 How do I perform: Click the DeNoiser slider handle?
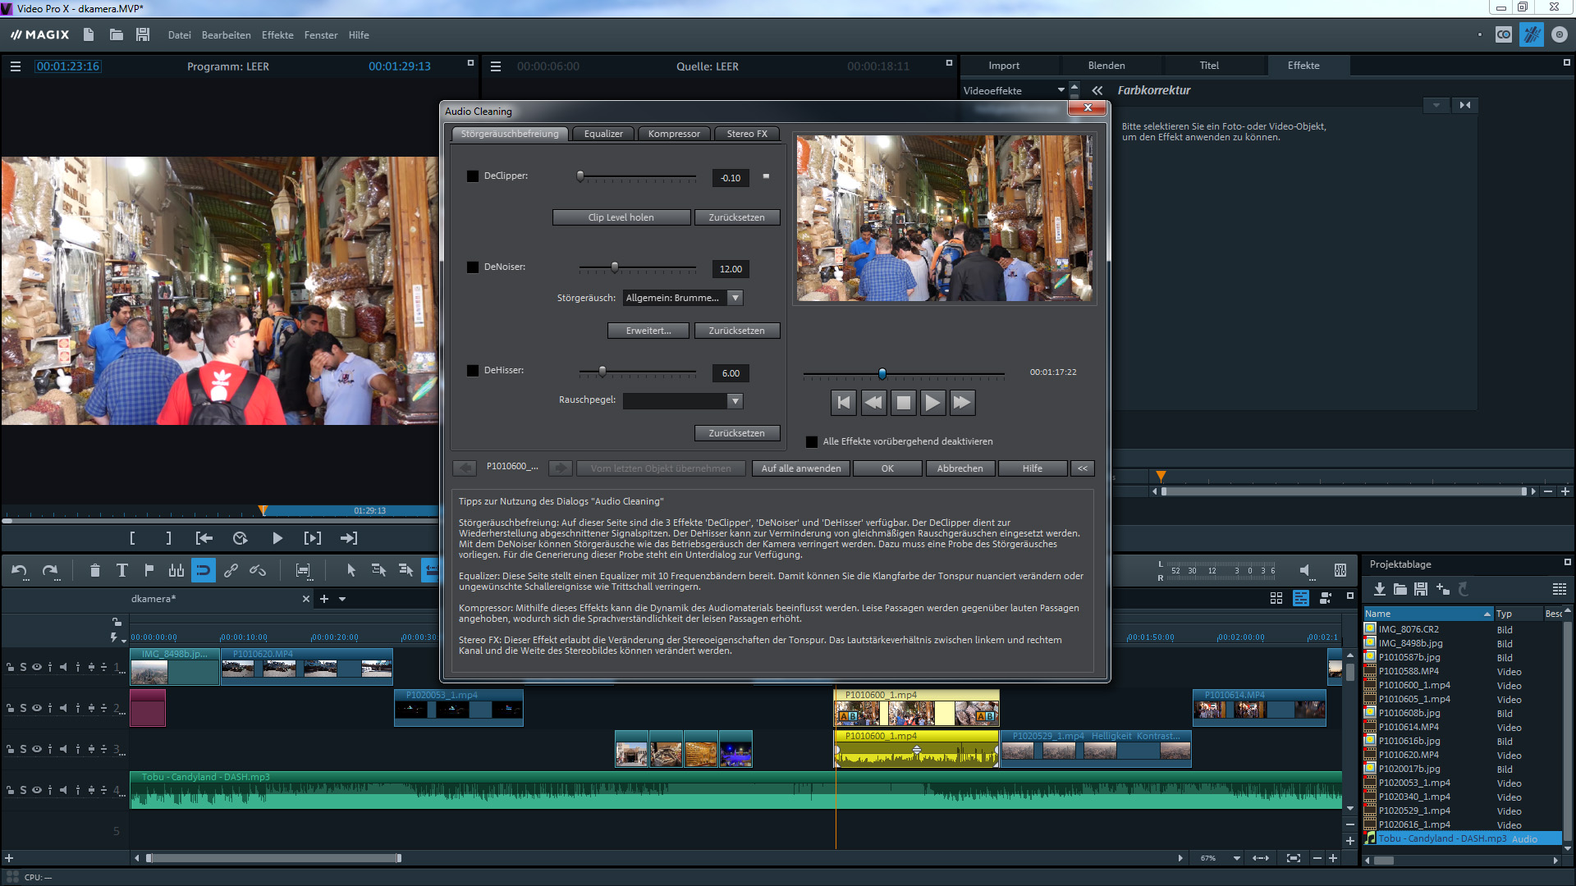615,267
